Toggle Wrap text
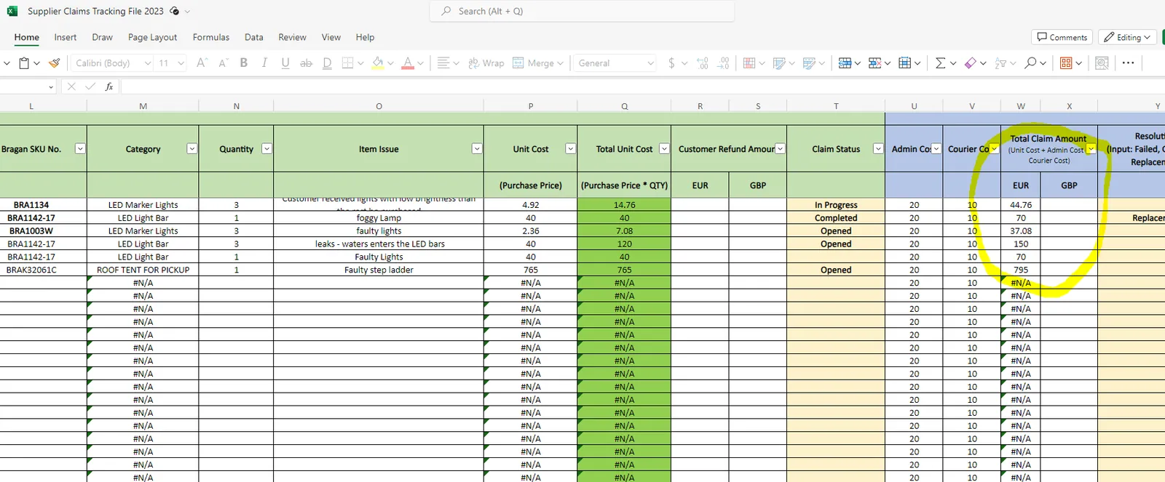 (486, 63)
